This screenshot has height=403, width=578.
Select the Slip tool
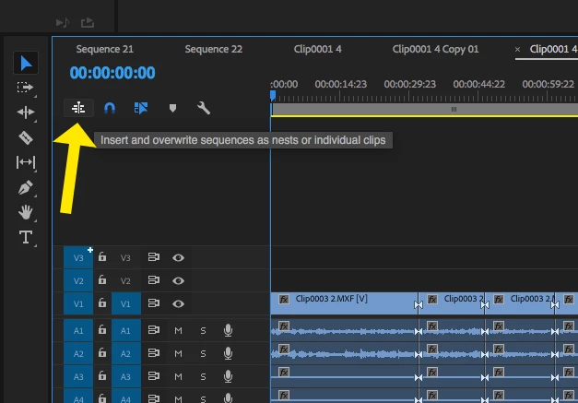point(26,162)
